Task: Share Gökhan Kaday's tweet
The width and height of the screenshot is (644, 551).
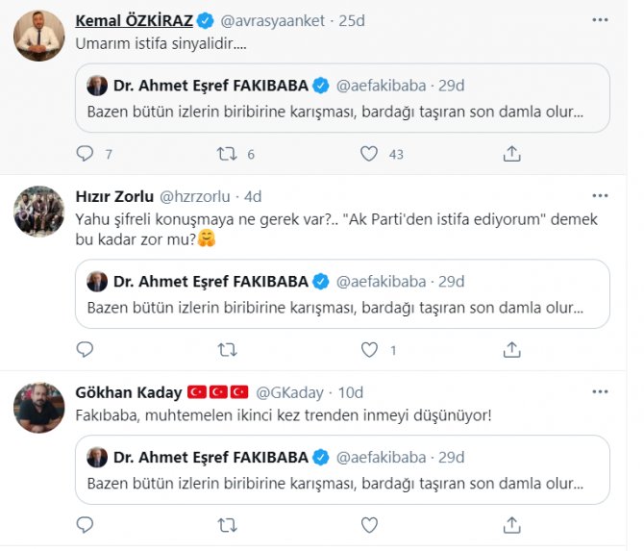Action: pos(511,525)
